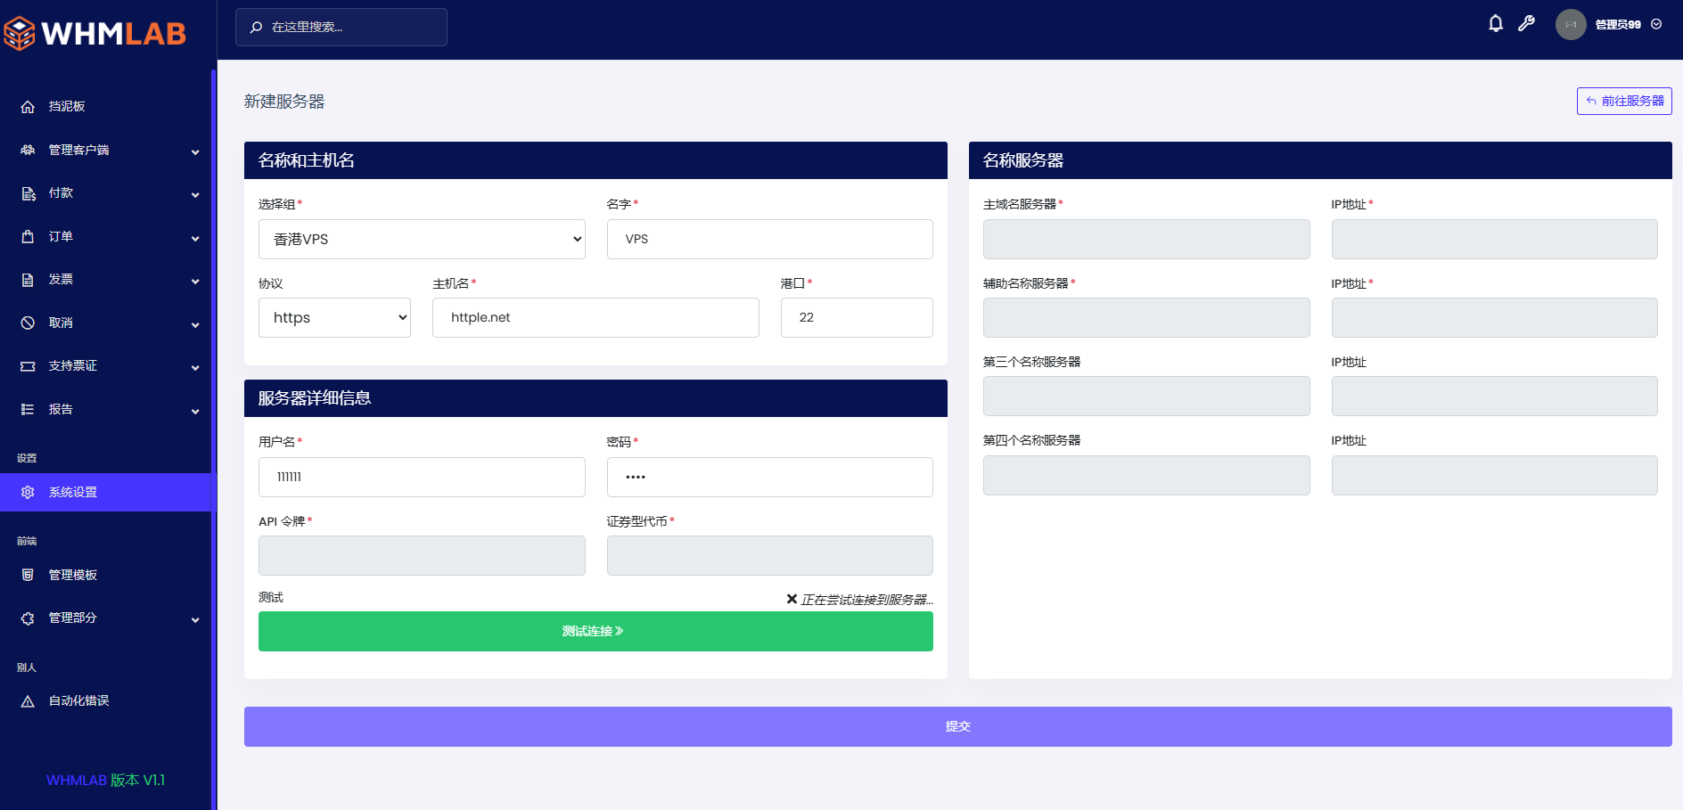
Task: Click the green 测试连接 button
Action: pos(595,631)
